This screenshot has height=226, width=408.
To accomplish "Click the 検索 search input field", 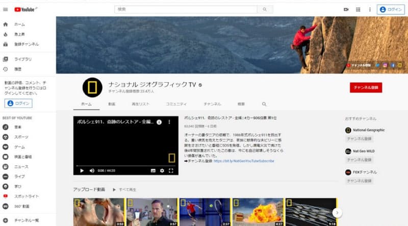I will pyautogui.click(x=185, y=9).
